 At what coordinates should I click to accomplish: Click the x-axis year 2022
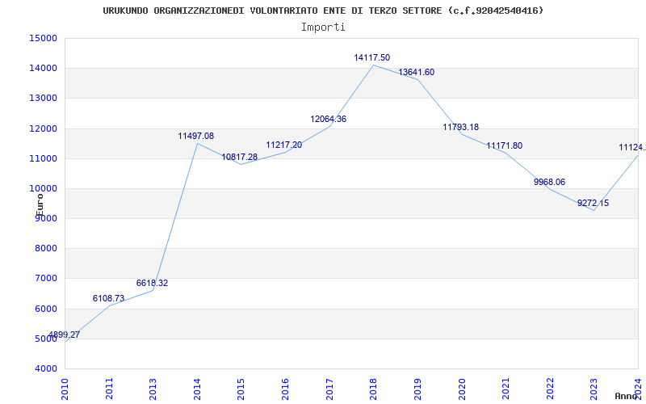coord(550,389)
